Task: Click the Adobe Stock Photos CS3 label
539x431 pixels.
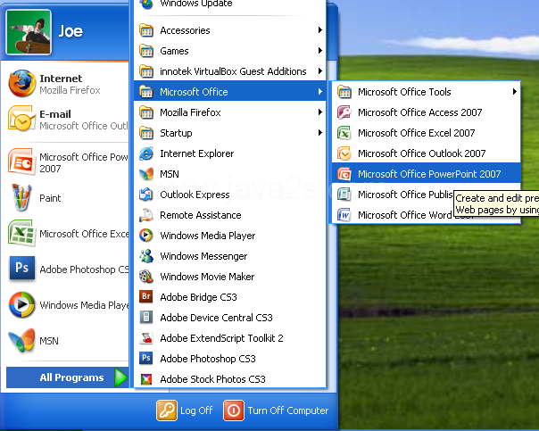Action: point(212,379)
